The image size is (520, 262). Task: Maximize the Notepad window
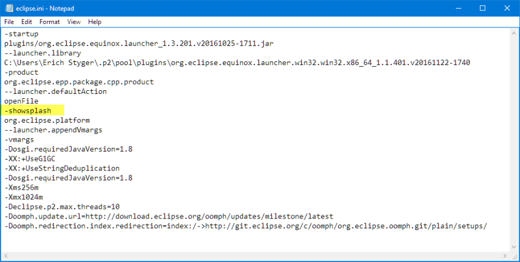pos(482,8)
